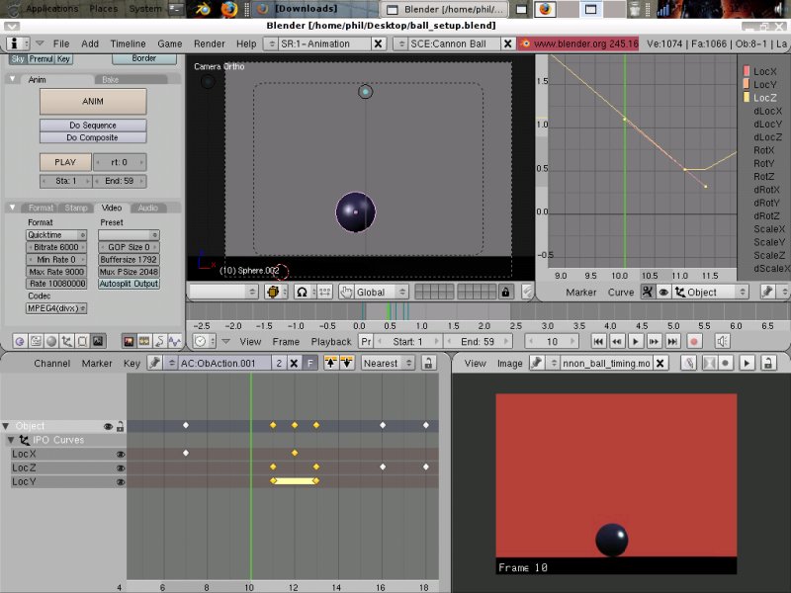Click the move channel down arrow icon
The image size is (791, 593).
tap(347, 363)
